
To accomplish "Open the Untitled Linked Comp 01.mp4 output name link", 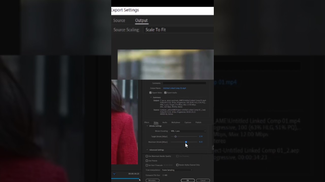I will tap(174, 88).
